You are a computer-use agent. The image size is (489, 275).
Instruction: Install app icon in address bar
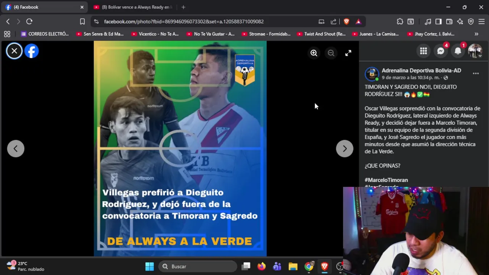click(321, 21)
